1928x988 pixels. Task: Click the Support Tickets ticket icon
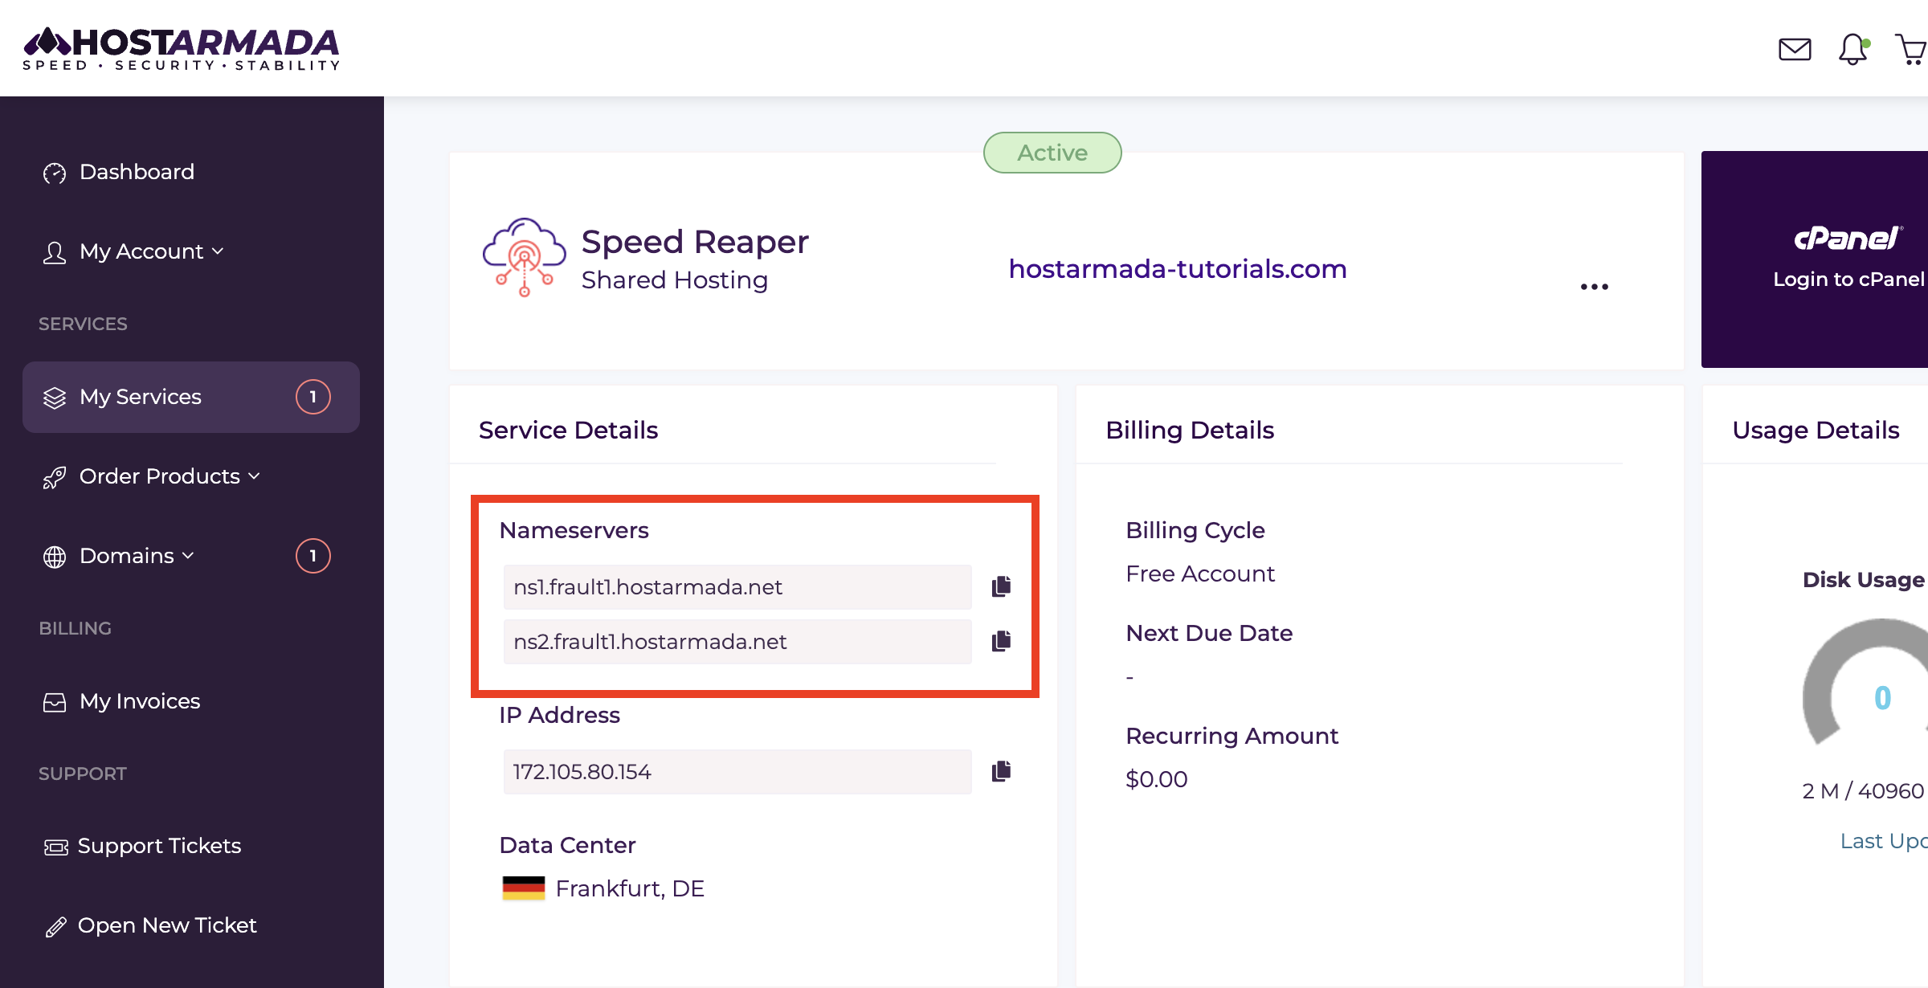click(x=55, y=847)
